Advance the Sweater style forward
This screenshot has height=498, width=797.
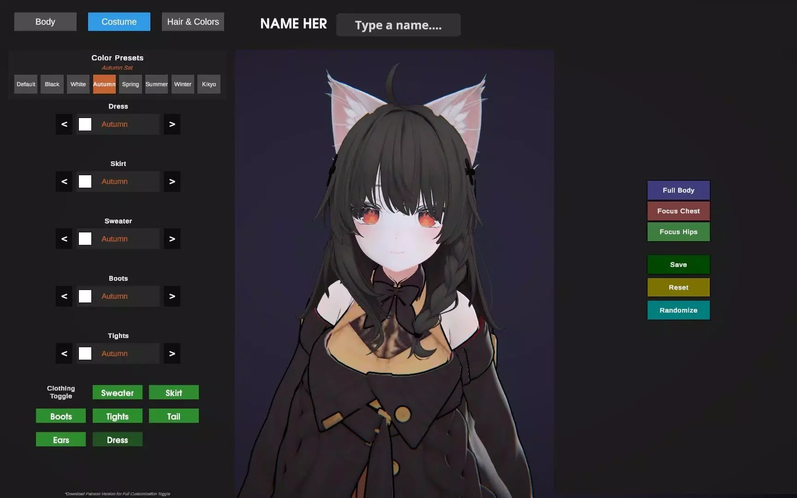(172, 238)
